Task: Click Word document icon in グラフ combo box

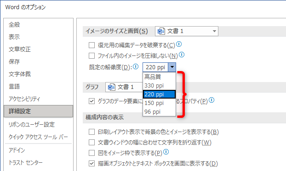Action: coord(111,87)
